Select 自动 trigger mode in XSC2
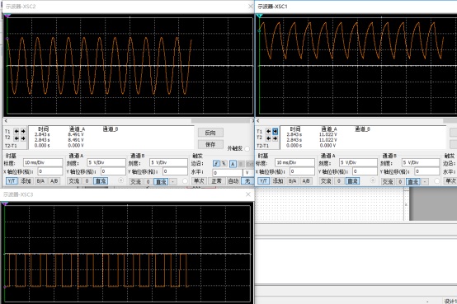Viewport: 457px width, 304px height. click(x=233, y=180)
